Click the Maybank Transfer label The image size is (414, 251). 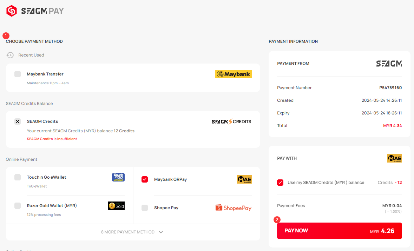point(45,74)
